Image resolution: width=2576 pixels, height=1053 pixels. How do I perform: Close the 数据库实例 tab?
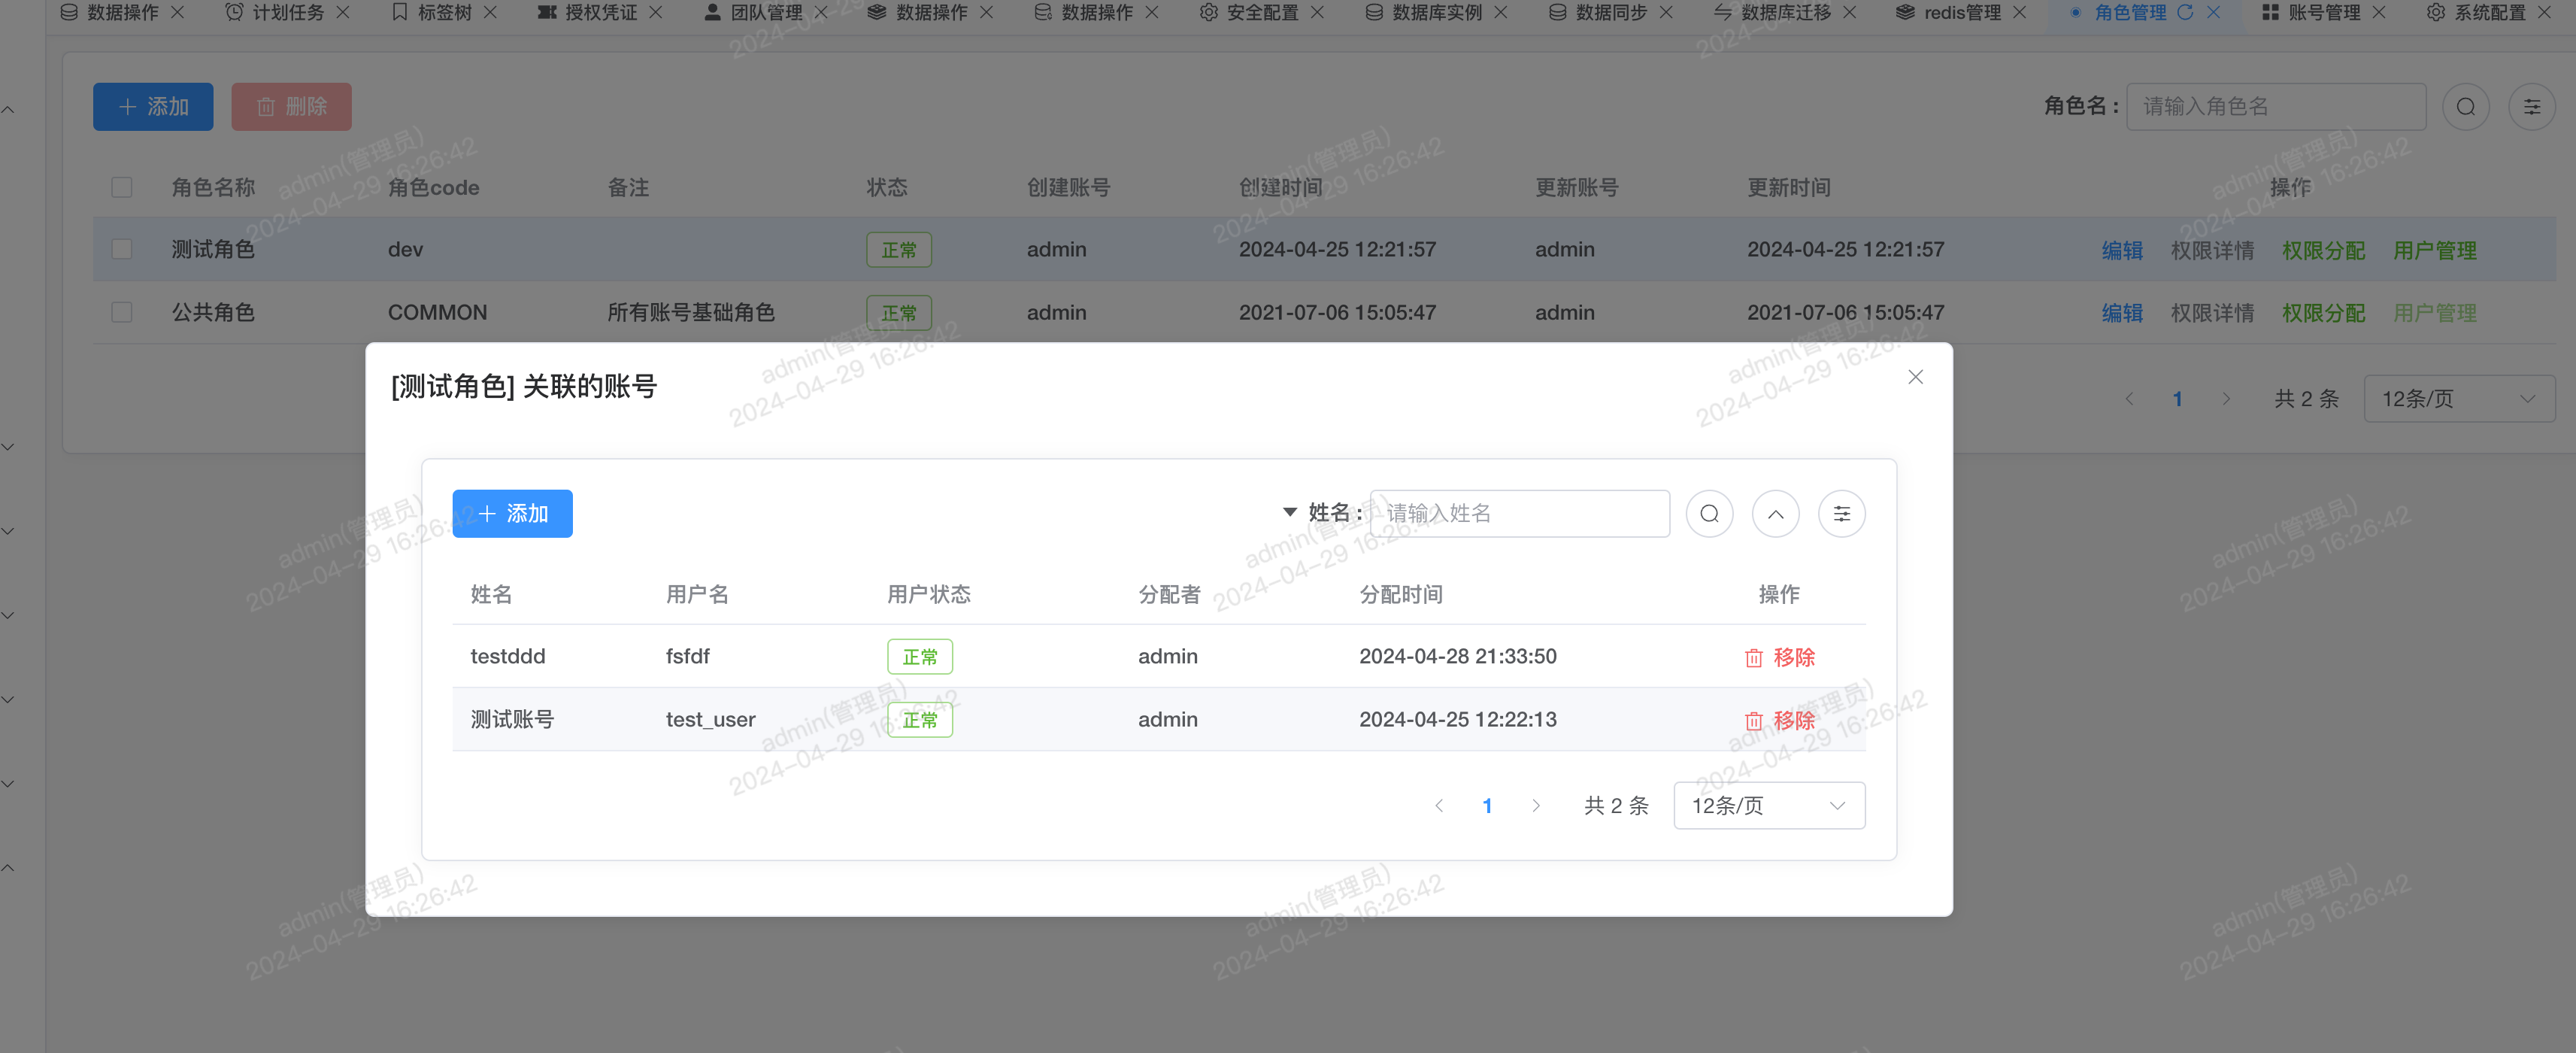pyautogui.click(x=1501, y=12)
